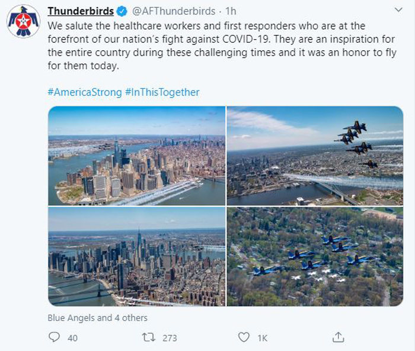Share the tweet via upload icon
Viewport: 415px width, 351px height.
(339, 337)
